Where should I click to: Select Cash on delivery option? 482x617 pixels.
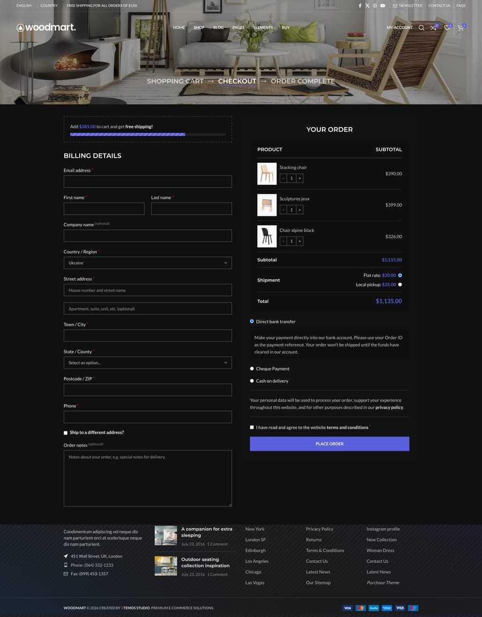tap(252, 381)
